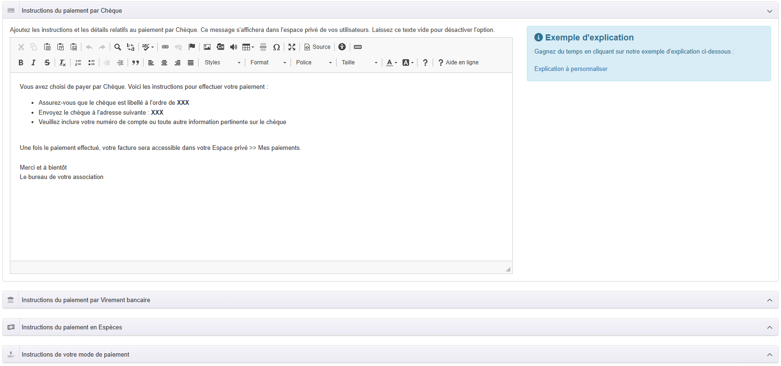
Task: Maximize the editor with the fullscreen icon
Action: click(x=292, y=47)
